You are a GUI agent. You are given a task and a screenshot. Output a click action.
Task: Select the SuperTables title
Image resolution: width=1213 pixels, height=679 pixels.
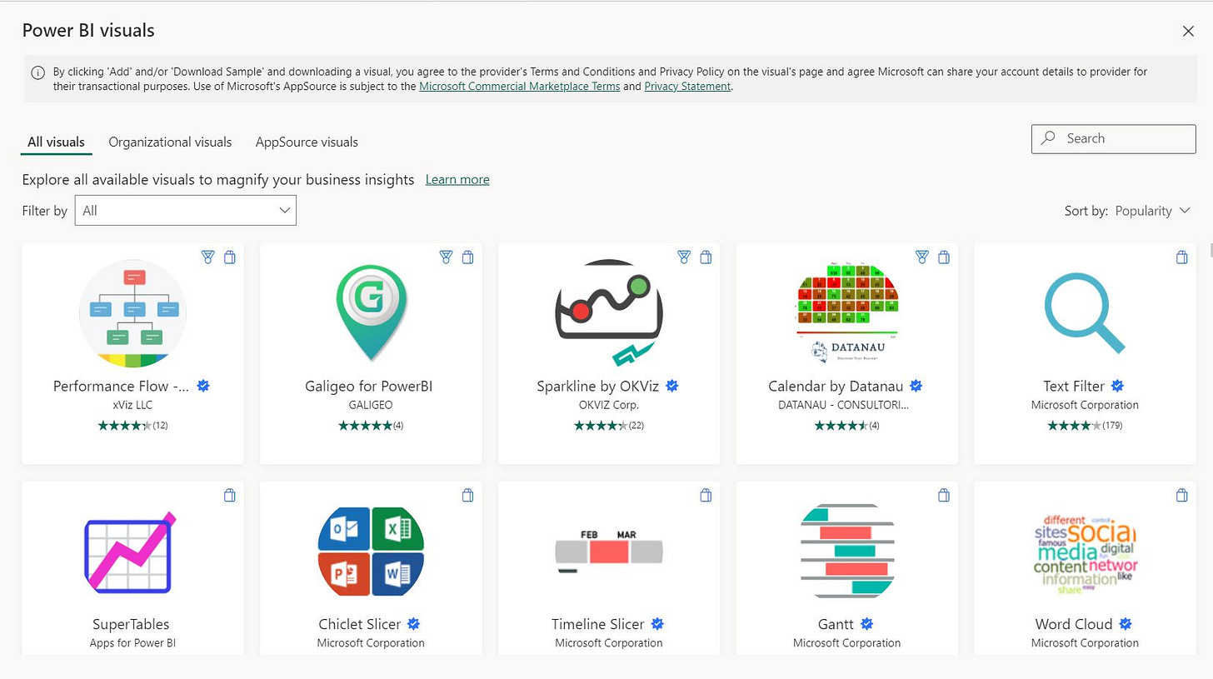131,624
